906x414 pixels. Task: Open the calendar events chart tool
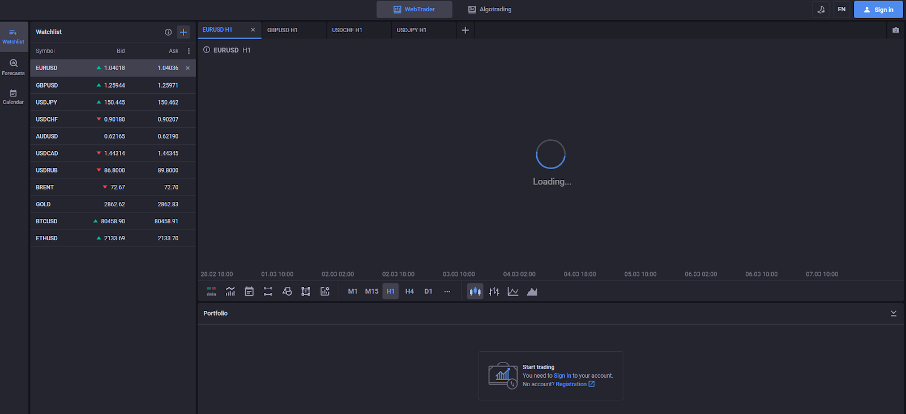click(249, 291)
